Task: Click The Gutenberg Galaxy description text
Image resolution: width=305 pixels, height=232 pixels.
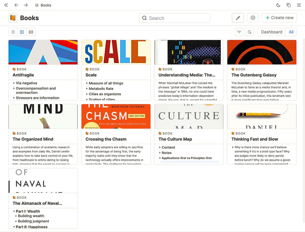Action: pos(262,91)
